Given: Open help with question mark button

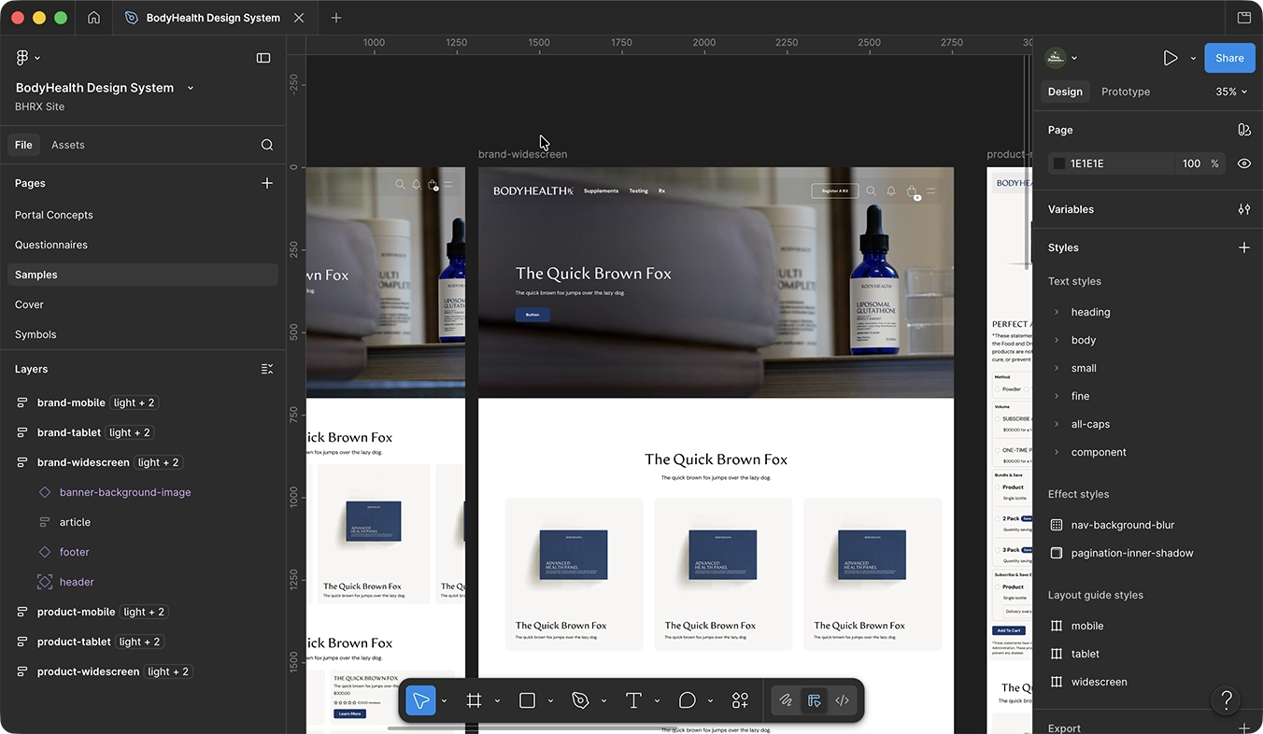Looking at the screenshot, I should click(x=1226, y=700).
